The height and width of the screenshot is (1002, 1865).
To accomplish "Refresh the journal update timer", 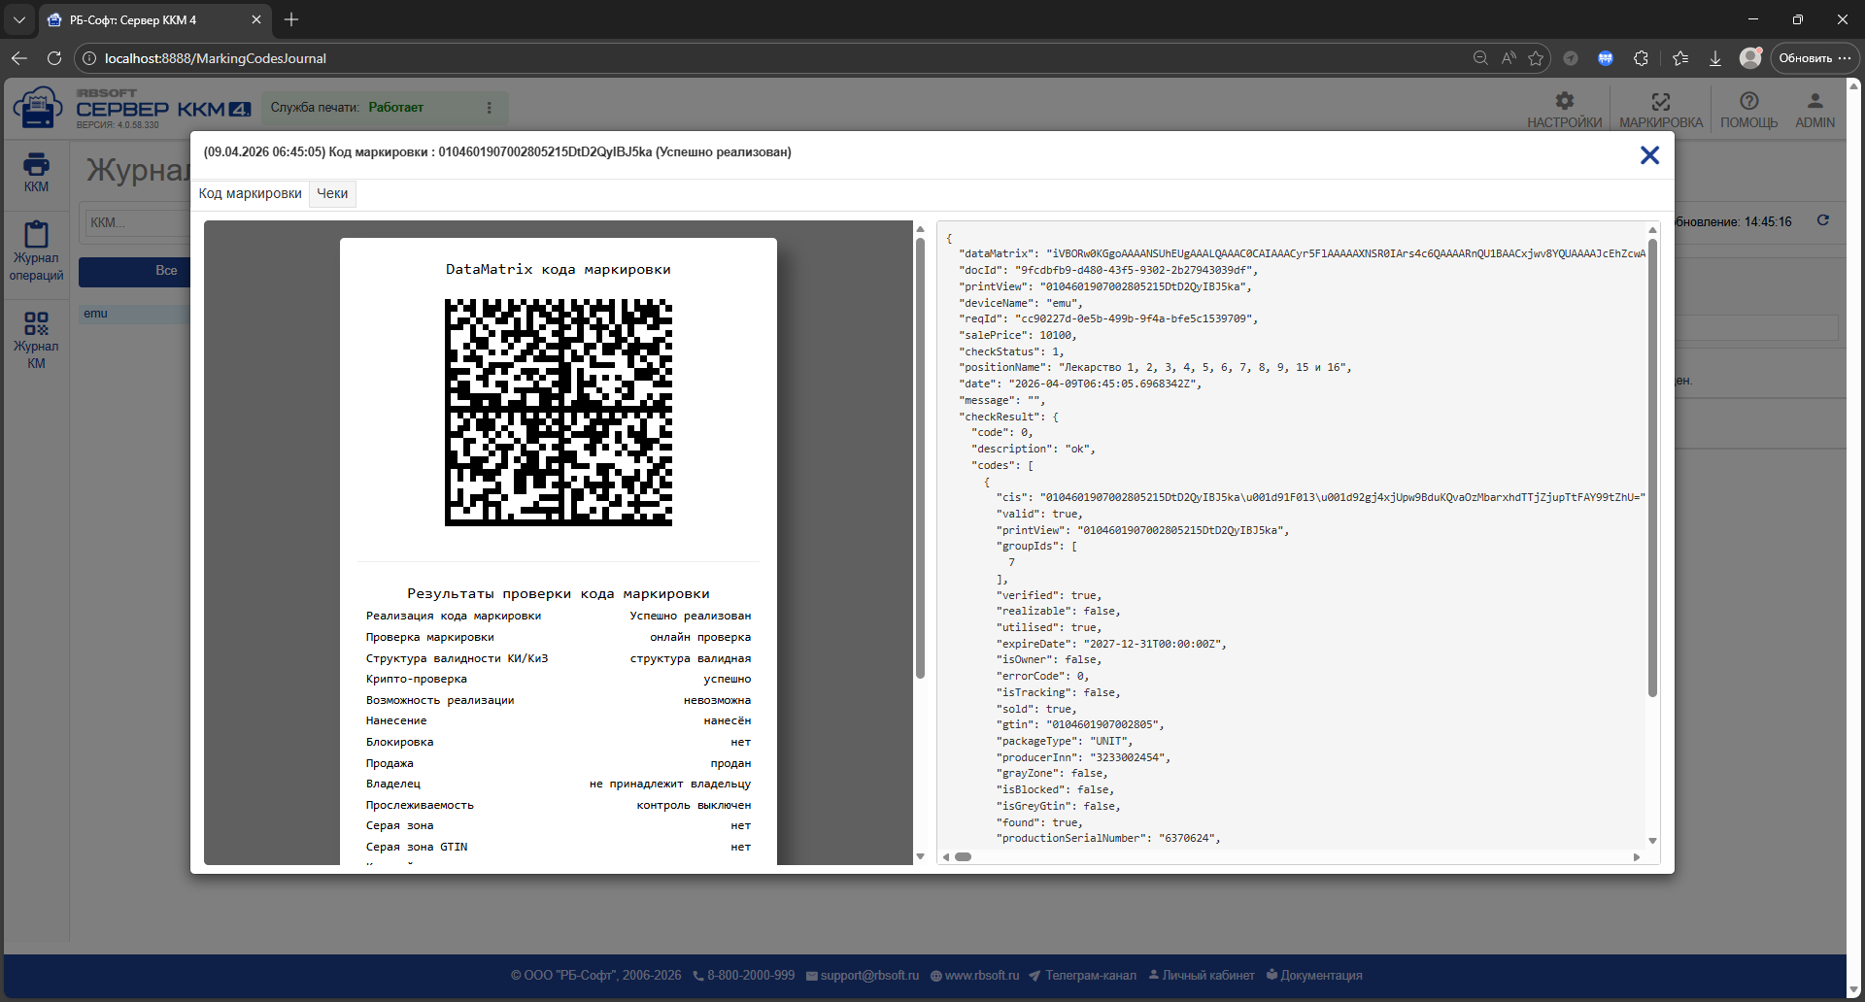I will [x=1823, y=220].
